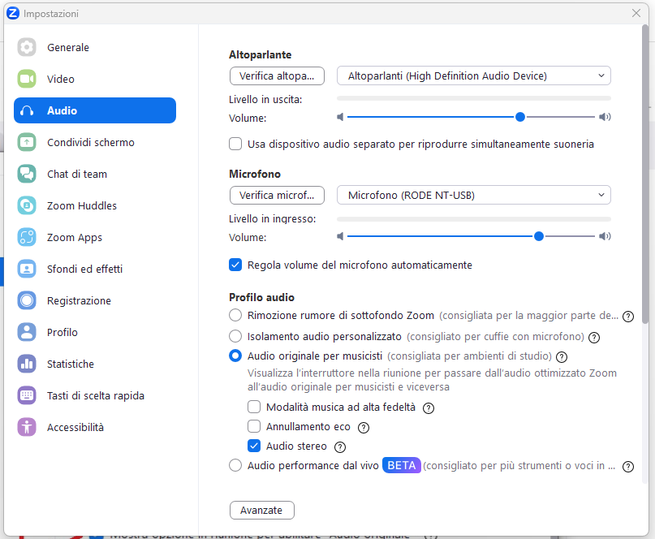This screenshot has width=655, height=539.
Task: Click the Video camera icon in sidebar
Action: tap(27, 79)
